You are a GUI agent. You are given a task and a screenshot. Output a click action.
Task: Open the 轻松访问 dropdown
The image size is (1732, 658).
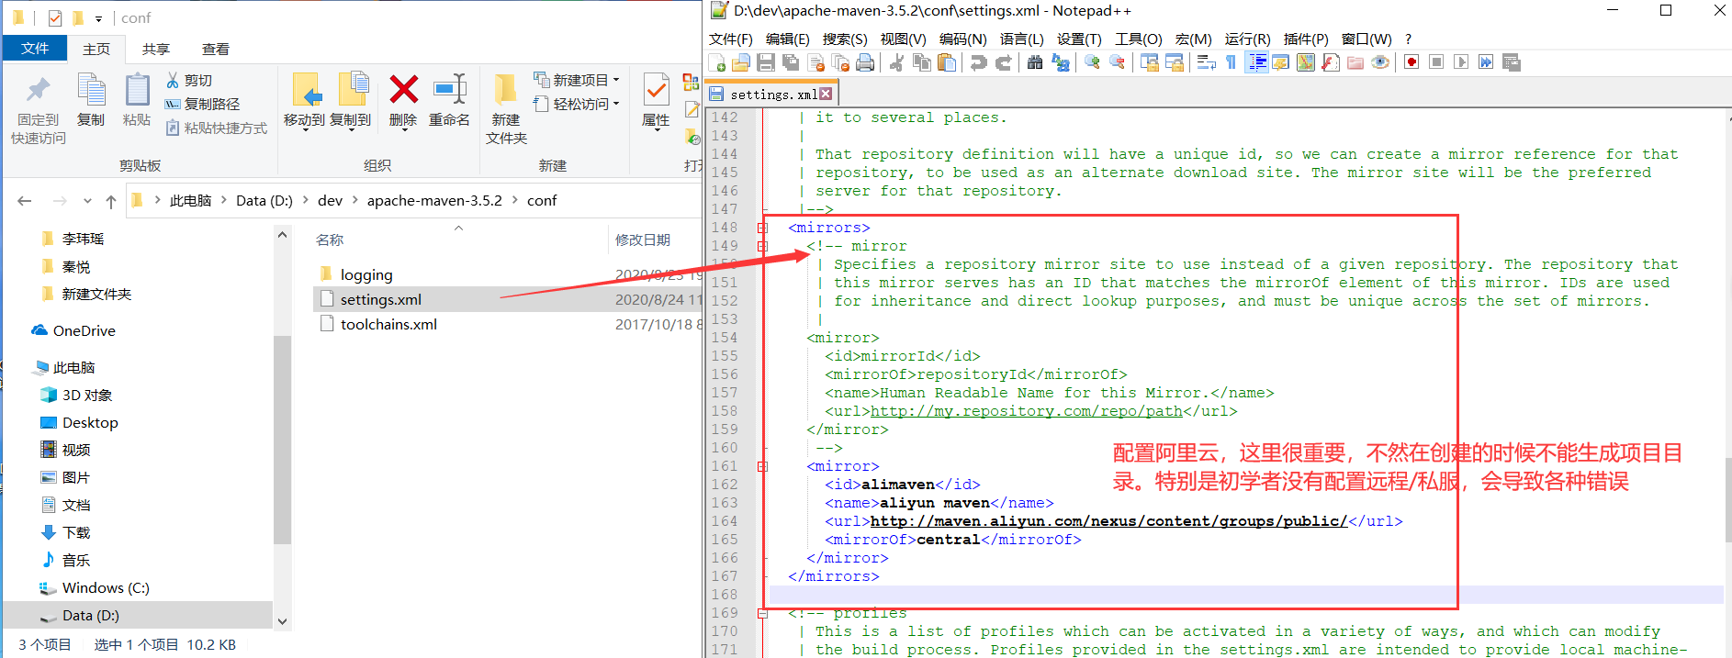click(x=578, y=104)
